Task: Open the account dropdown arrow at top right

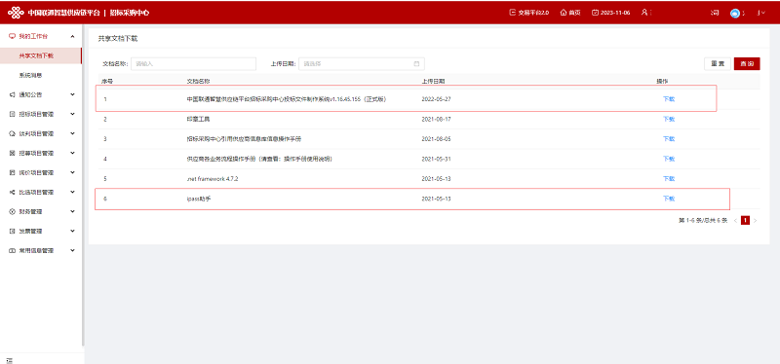Action: (763, 13)
